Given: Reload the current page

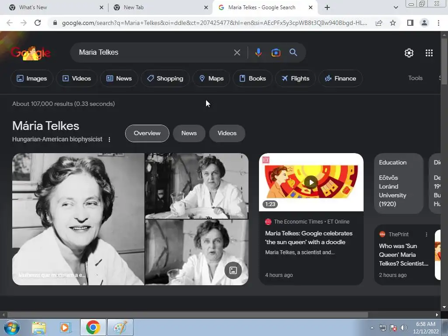Looking at the screenshot, I should (38, 23).
